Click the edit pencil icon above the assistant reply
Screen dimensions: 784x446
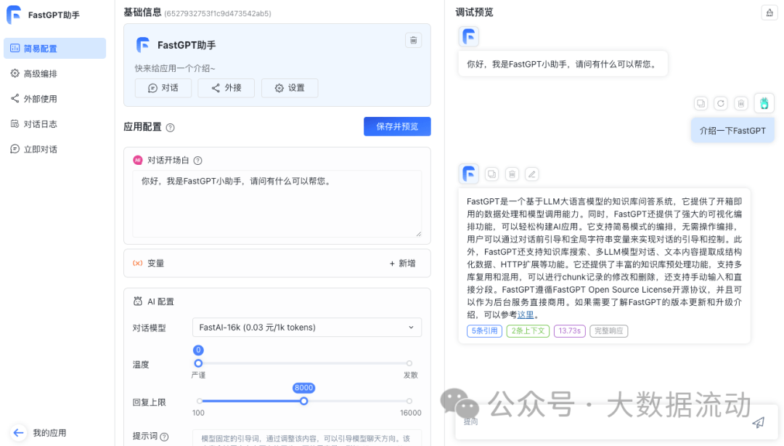point(532,174)
